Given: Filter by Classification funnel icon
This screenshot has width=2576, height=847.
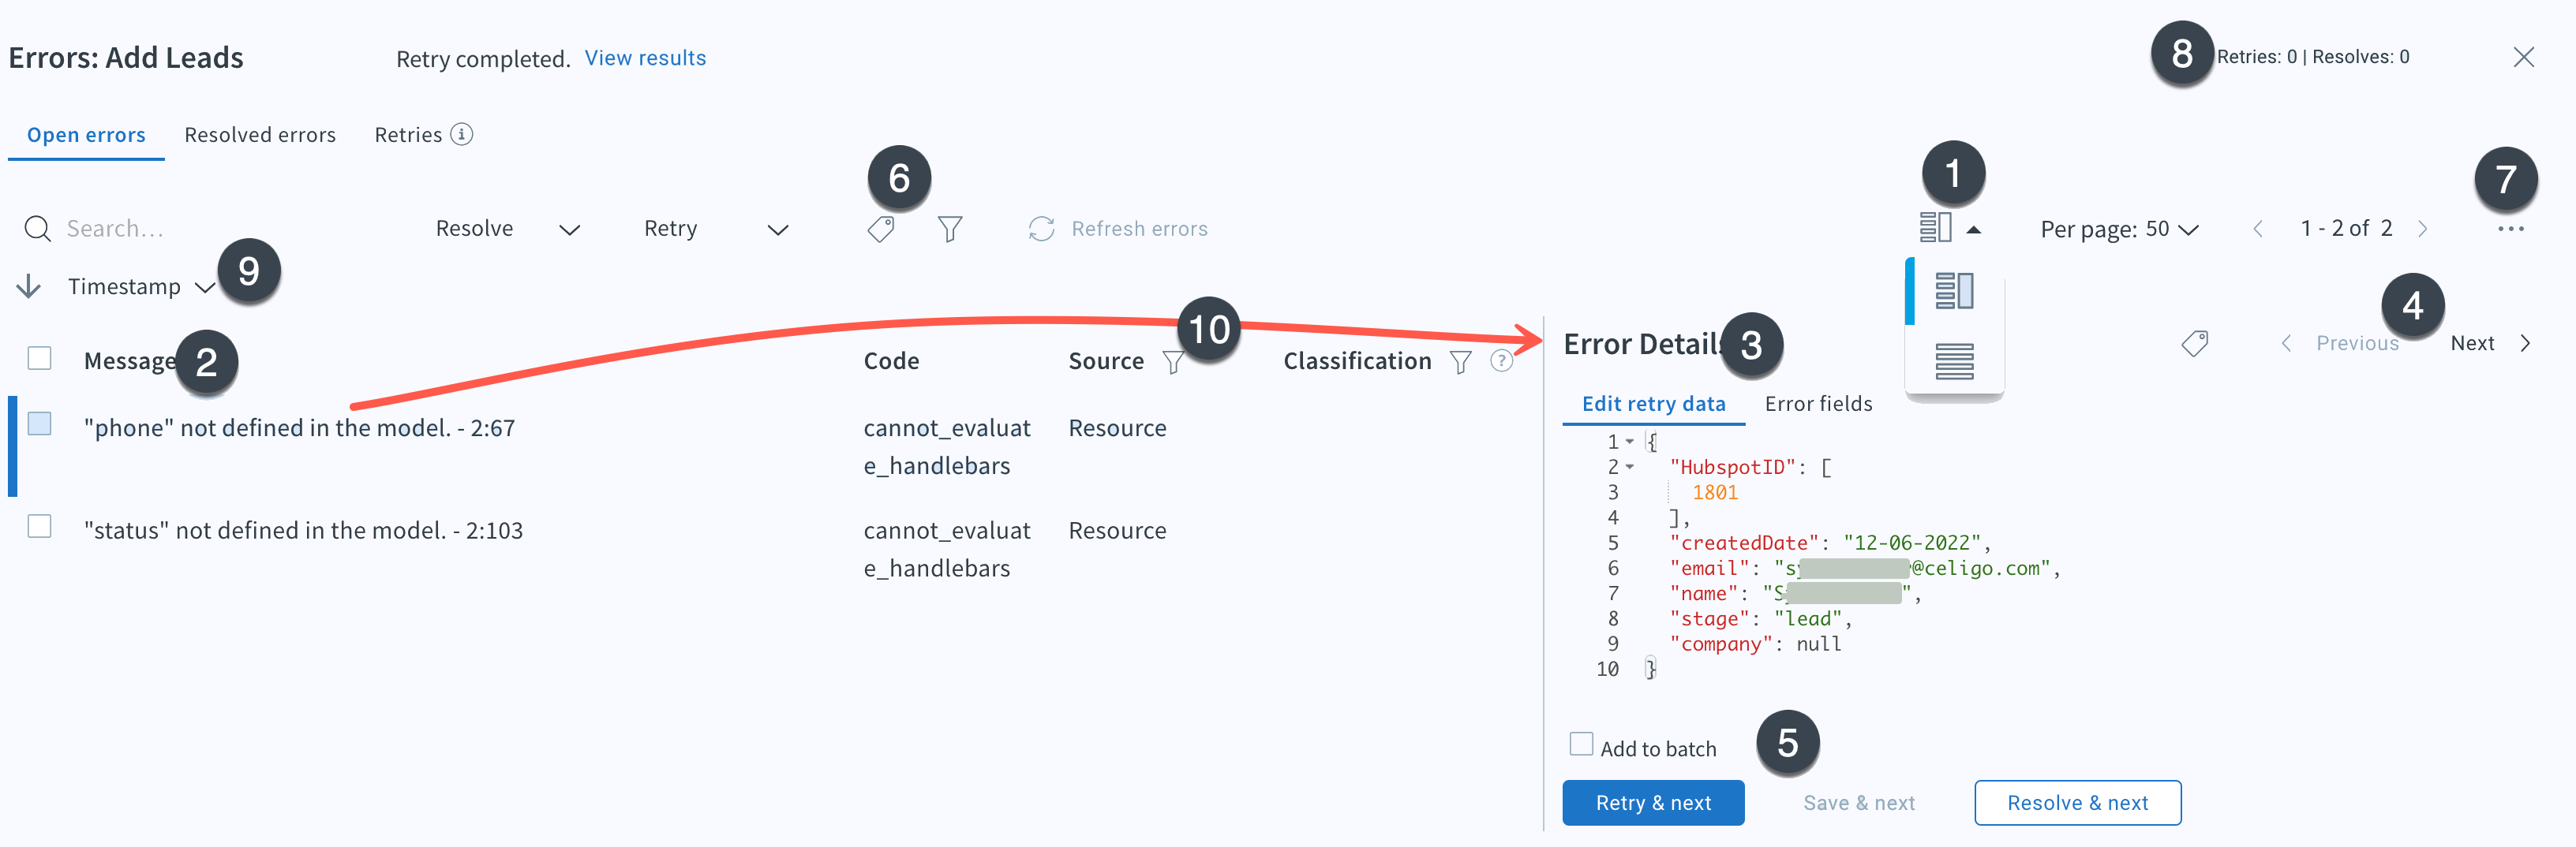Looking at the screenshot, I should pos(1460,361).
